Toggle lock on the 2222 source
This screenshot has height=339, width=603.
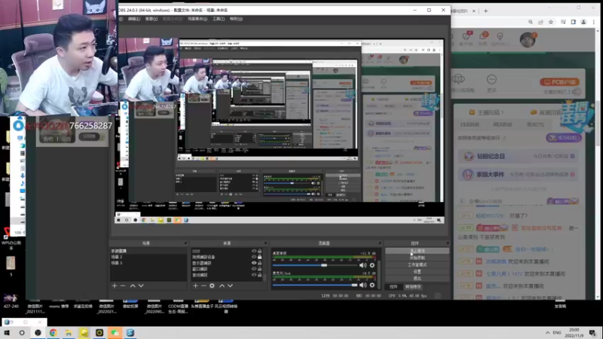(x=259, y=251)
